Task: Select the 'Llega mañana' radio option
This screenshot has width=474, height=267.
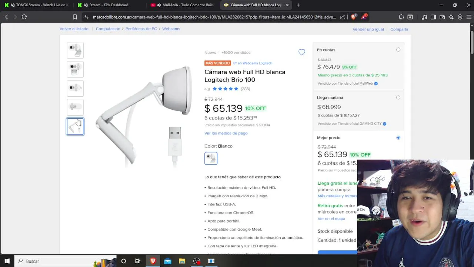Action: [x=398, y=98]
